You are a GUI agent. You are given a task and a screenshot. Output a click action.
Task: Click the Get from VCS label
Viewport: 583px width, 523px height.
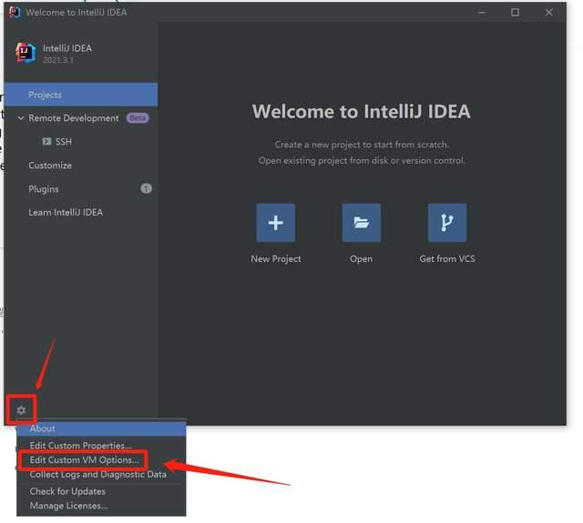click(x=447, y=258)
